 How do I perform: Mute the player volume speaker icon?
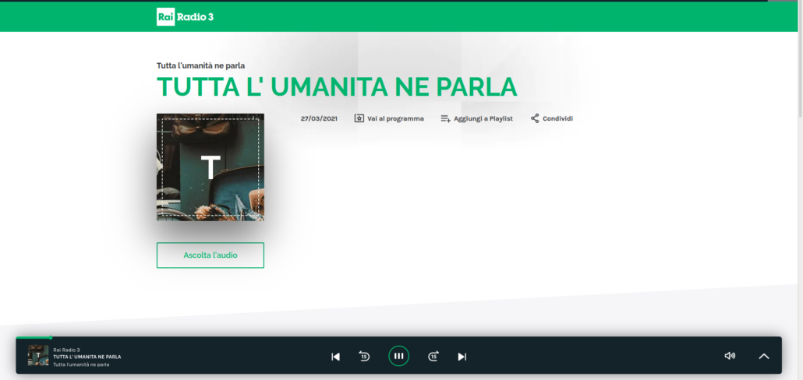(x=730, y=356)
